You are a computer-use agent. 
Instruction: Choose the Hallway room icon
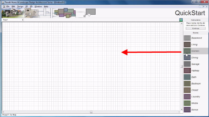[x=187, y=71]
